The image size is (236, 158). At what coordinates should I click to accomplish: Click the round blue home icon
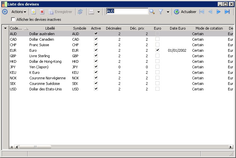5,12
